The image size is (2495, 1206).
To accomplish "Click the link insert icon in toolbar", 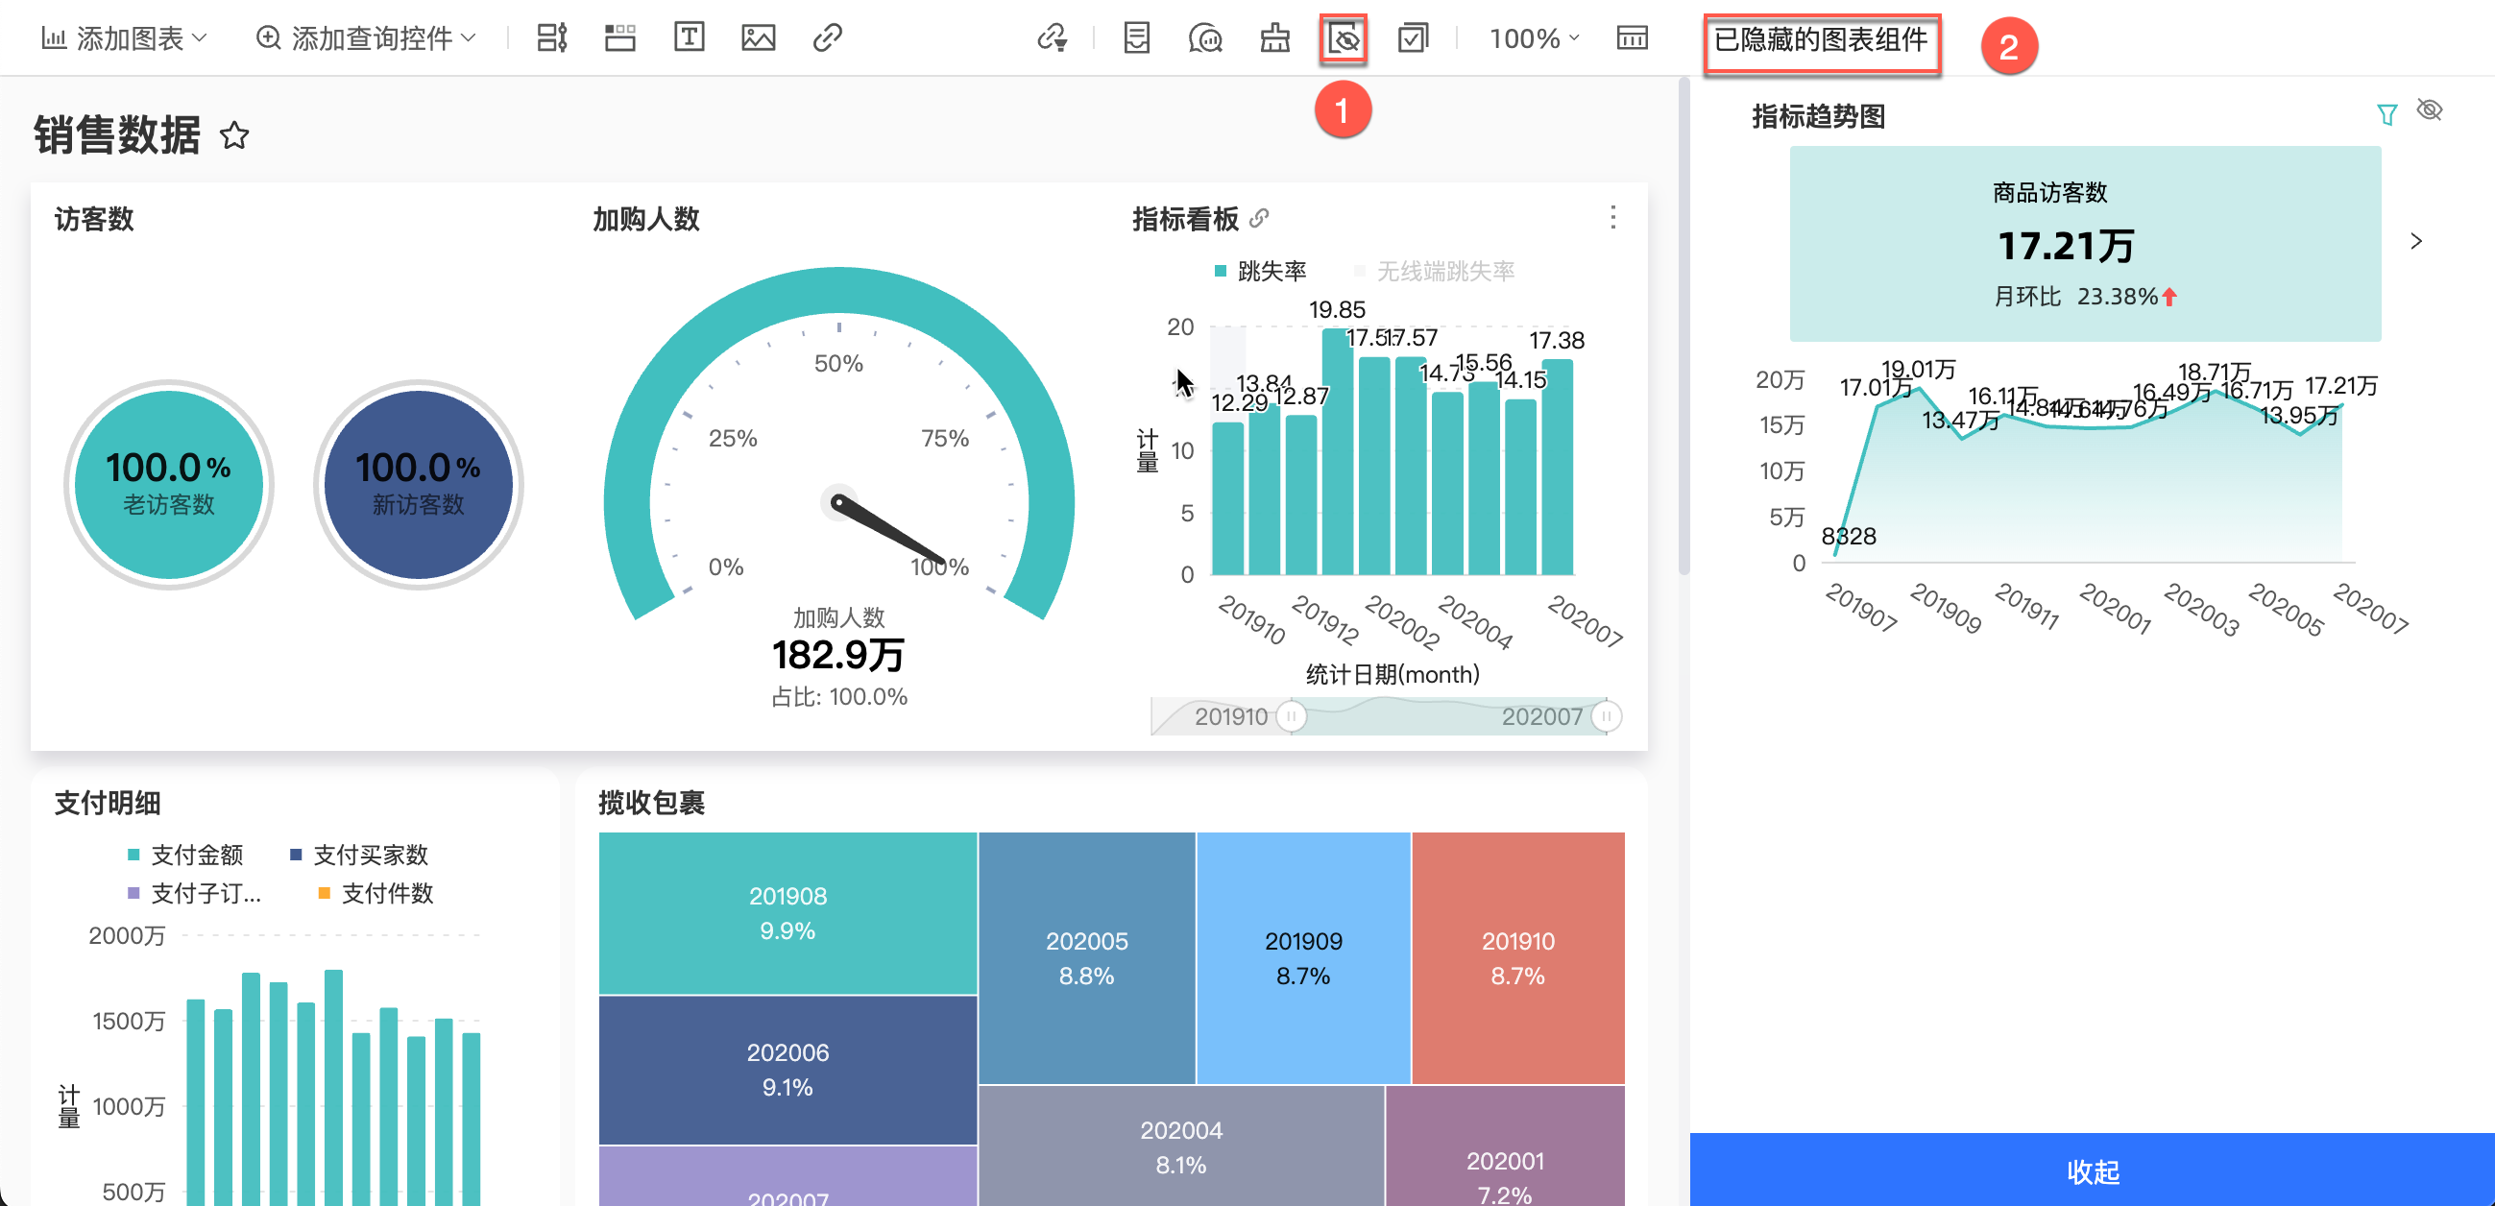I will (826, 37).
